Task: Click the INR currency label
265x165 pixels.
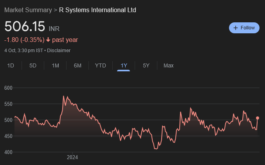Action: coord(54,29)
